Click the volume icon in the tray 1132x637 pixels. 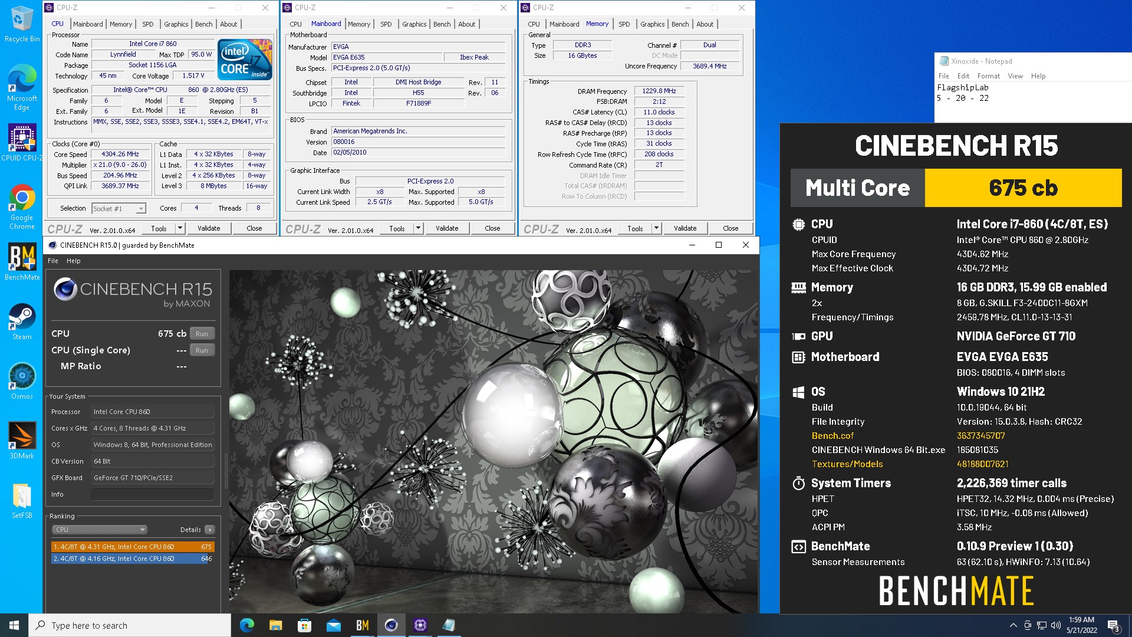pyautogui.click(x=1056, y=625)
